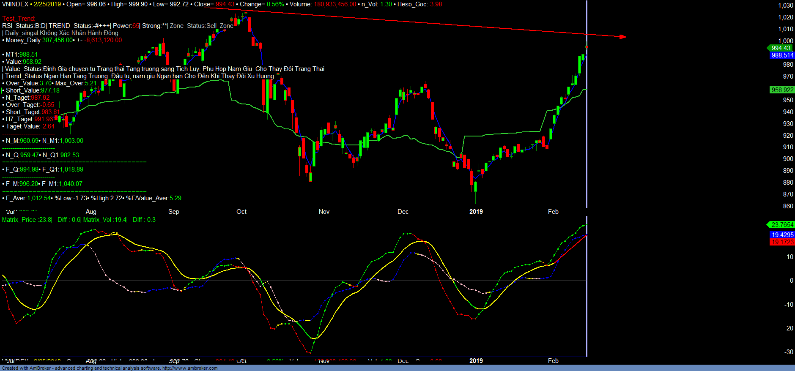Select the 2019 marker under price chart
The height and width of the screenshot is (371, 795).
point(476,212)
